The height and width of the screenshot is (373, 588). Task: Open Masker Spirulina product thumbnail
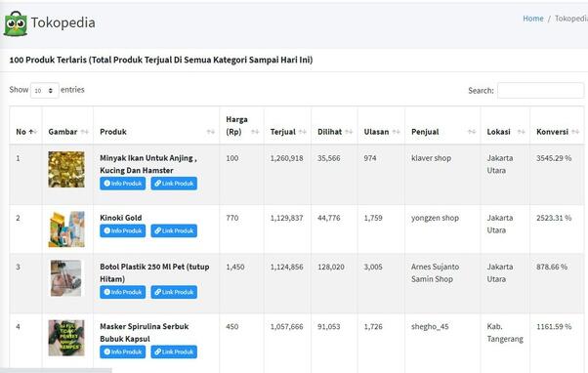[x=66, y=338]
